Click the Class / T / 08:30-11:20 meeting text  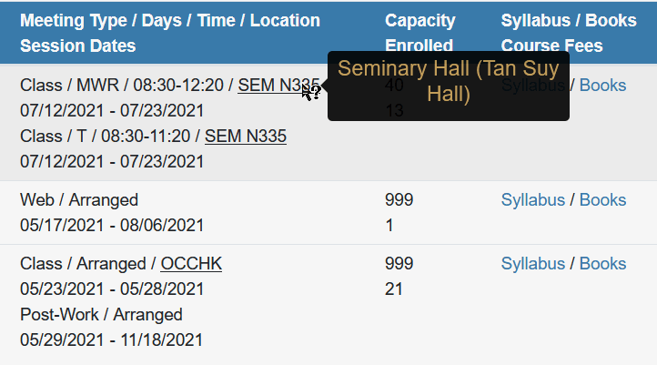[106, 137]
